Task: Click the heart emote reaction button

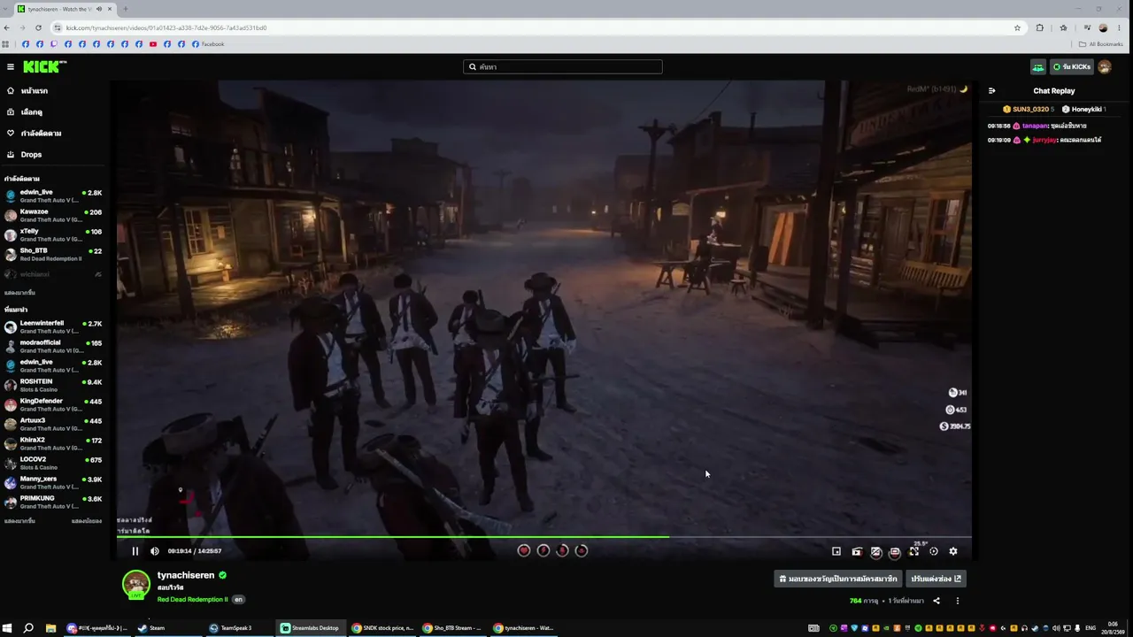Action: point(524,550)
